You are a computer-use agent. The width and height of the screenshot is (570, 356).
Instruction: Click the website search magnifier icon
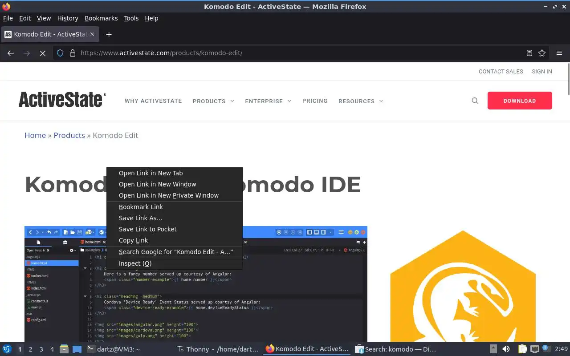tap(475, 101)
